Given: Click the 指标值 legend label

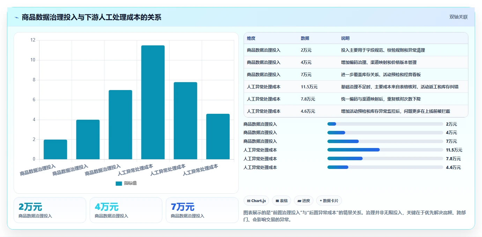Looking at the screenshot, I should [130, 183].
